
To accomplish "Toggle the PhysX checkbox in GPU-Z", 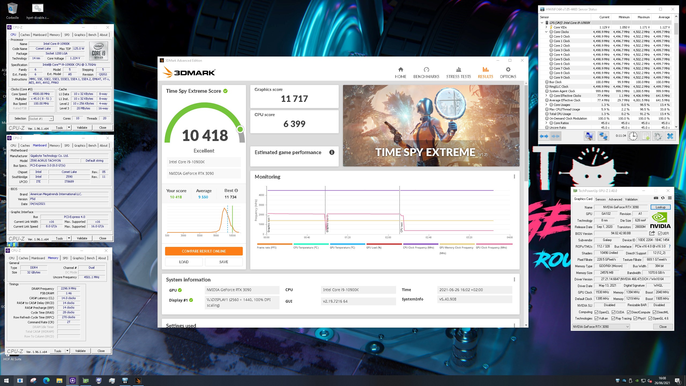I will tap(635, 318).
